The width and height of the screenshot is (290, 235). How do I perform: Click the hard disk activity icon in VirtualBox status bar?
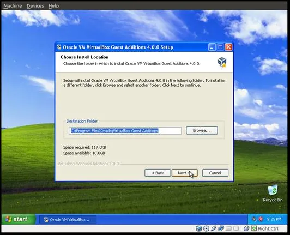[x=198, y=228]
